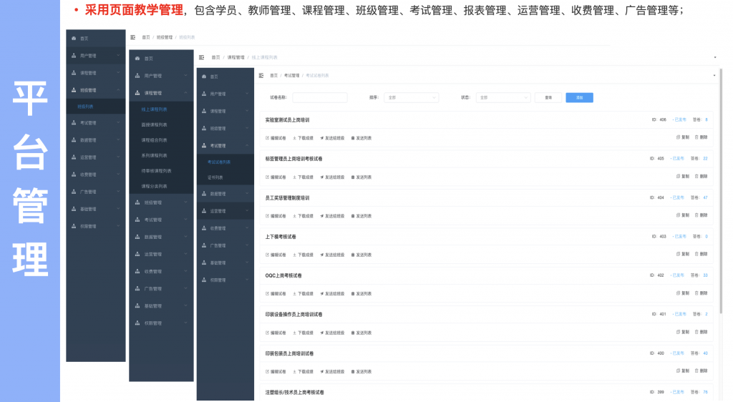Image resolution: width=733 pixels, height=402 pixels.
Task: Open the 状态 dropdown
Action: (x=503, y=97)
